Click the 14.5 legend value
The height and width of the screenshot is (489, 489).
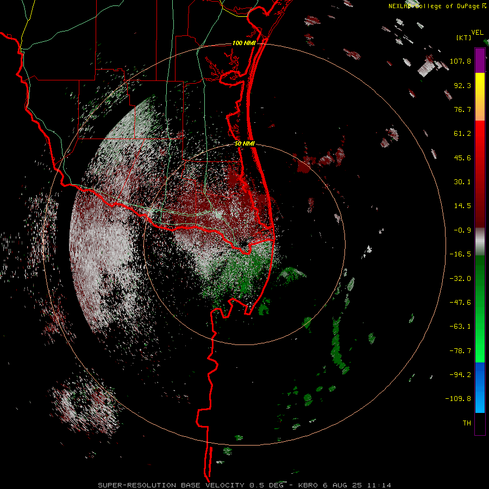pyautogui.click(x=462, y=206)
